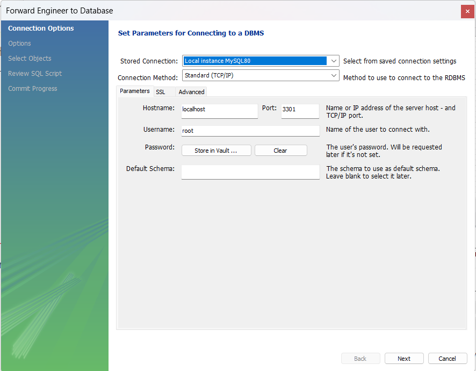
Task: Click the Default Schema label
Action: tap(150, 169)
